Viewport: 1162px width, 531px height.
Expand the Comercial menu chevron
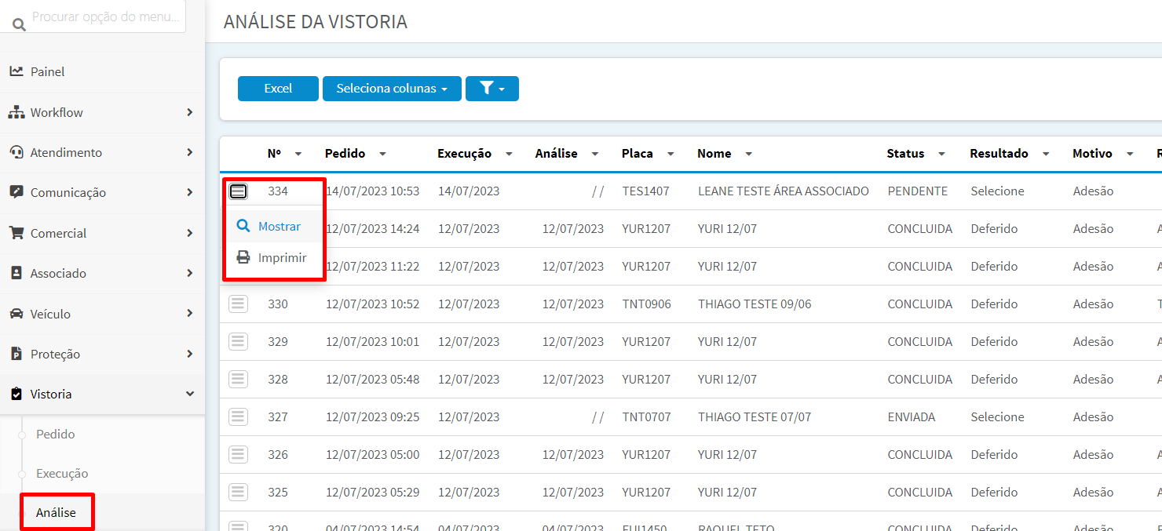pyautogui.click(x=190, y=233)
